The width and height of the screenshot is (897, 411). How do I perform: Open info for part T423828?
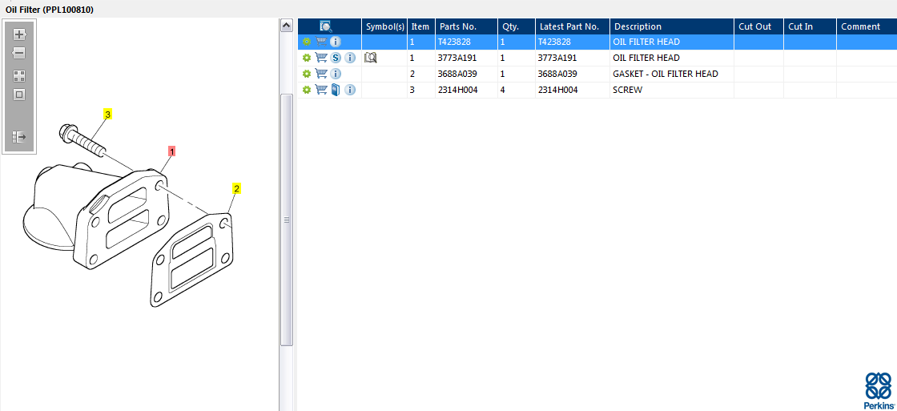click(336, 42)
